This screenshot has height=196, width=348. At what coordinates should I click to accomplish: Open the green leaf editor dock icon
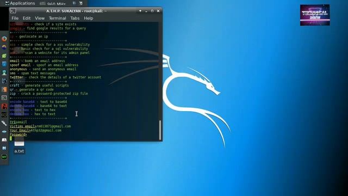[4, 56]
